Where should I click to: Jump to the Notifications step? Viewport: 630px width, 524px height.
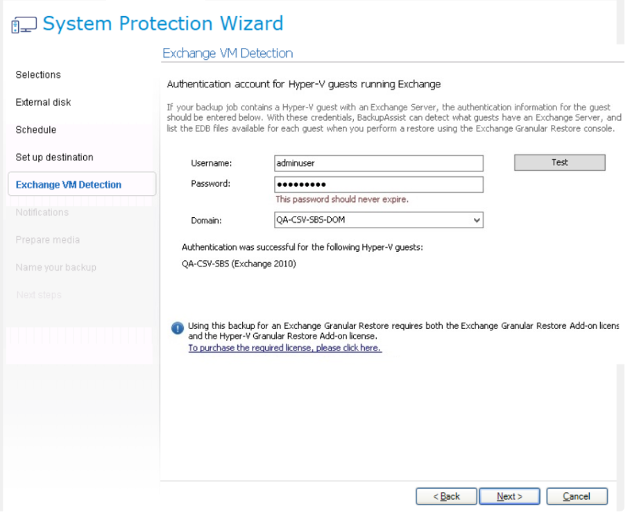[x=42, y=212]
